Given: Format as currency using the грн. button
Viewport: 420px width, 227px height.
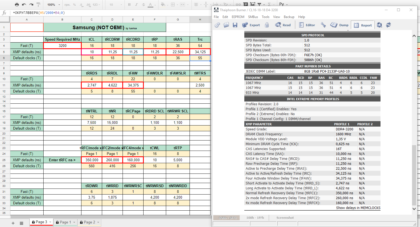Looking at the screenshot, I should [67, 5].
